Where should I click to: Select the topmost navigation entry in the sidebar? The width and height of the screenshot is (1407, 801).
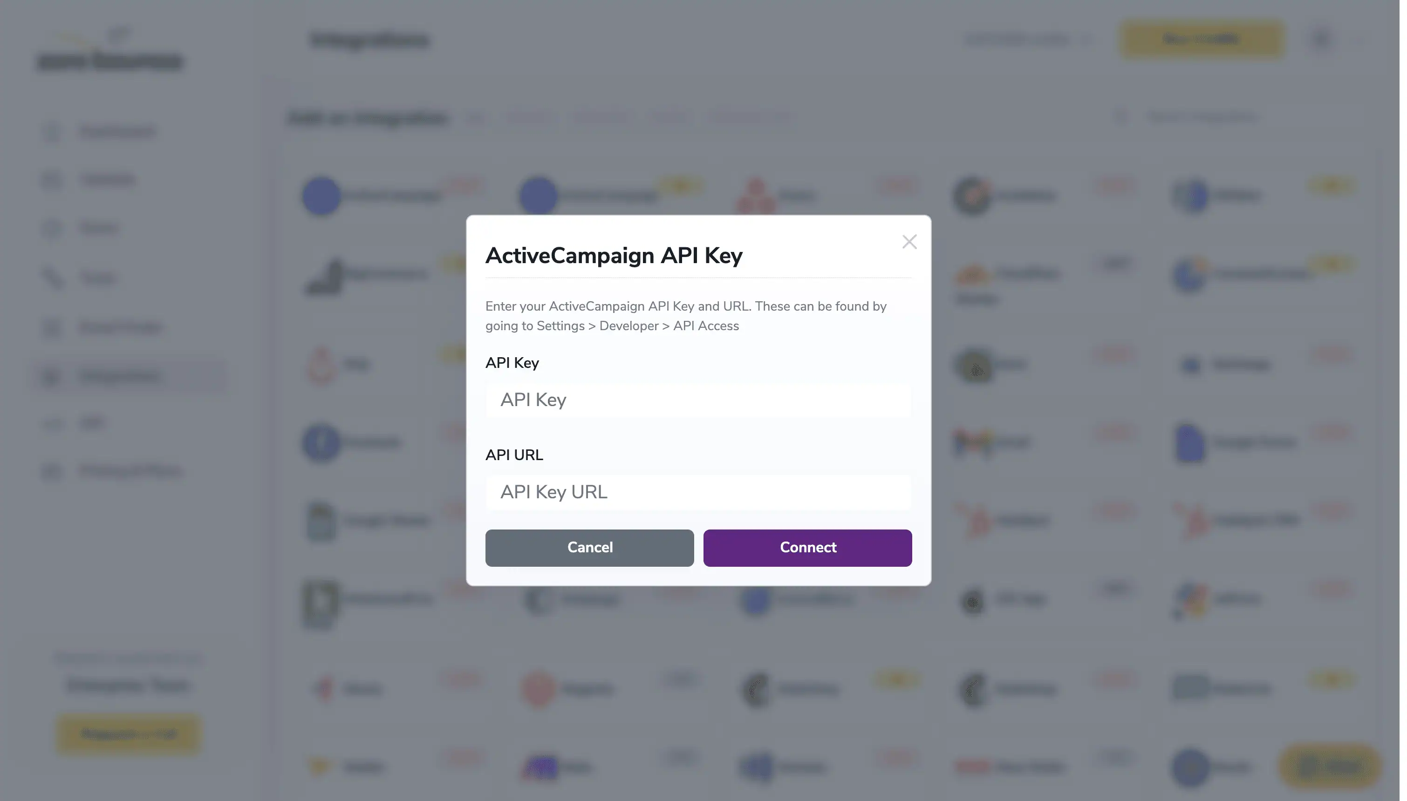(x=116, y=131)
